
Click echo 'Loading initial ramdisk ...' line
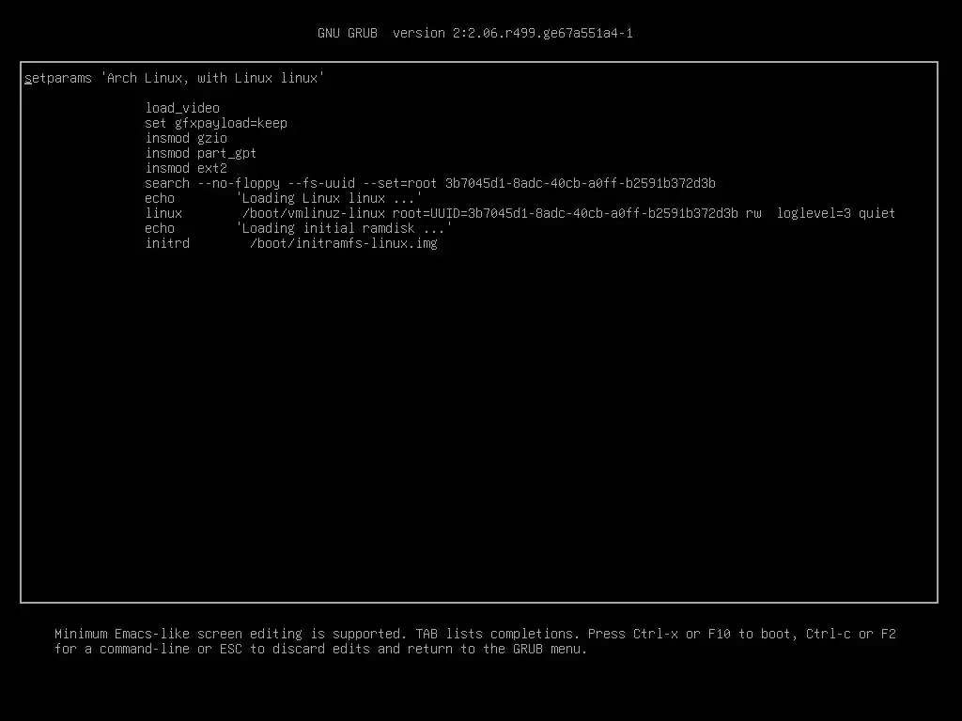point(298,229)
